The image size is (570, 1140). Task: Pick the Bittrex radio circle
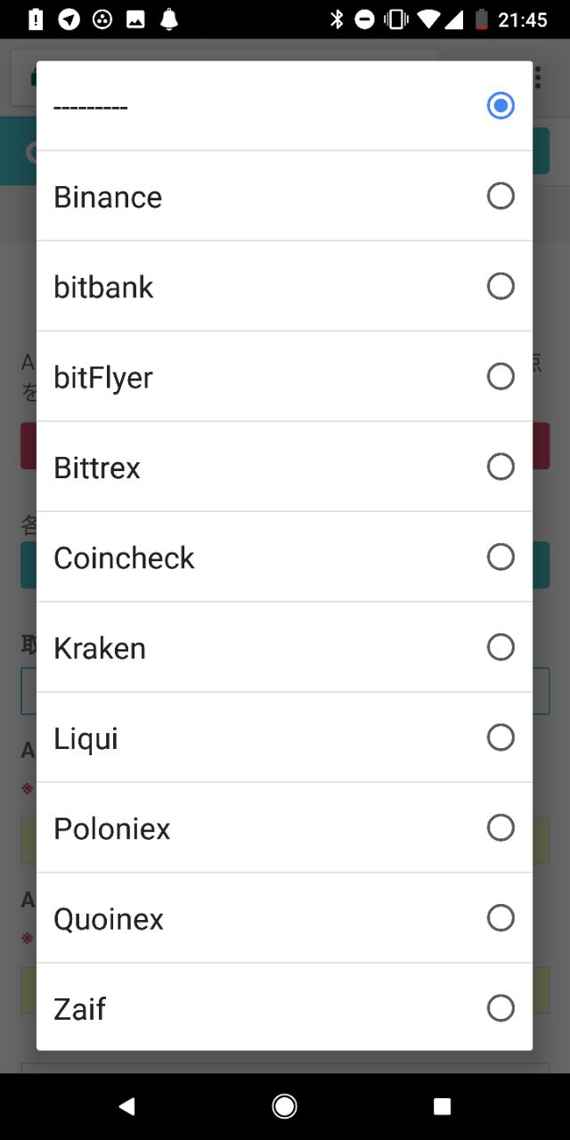point(501,467)
